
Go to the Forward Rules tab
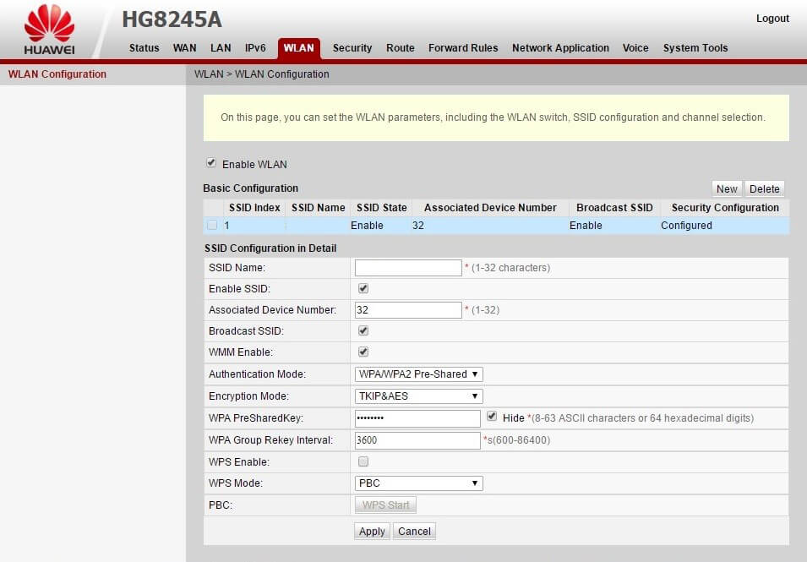(x=463, y=48)
